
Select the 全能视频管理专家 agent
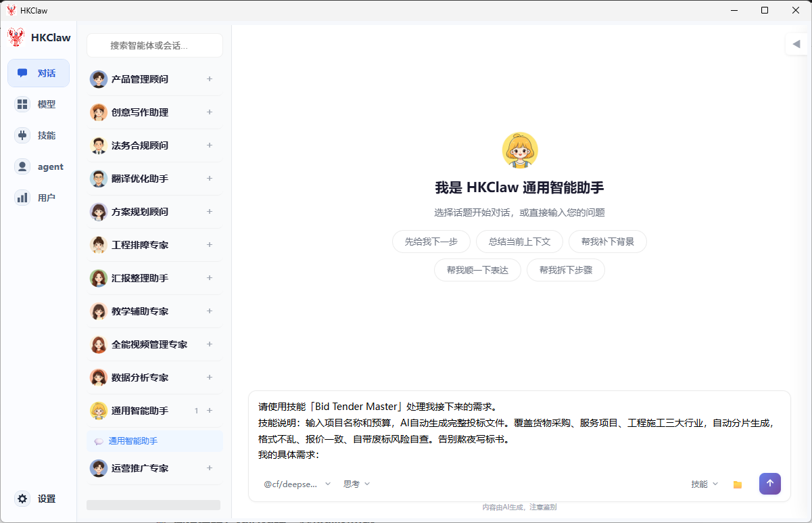154,344
